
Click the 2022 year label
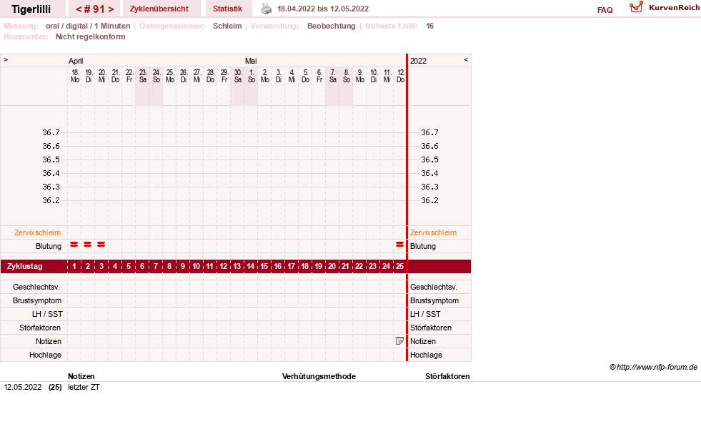[x=418, y=61]
